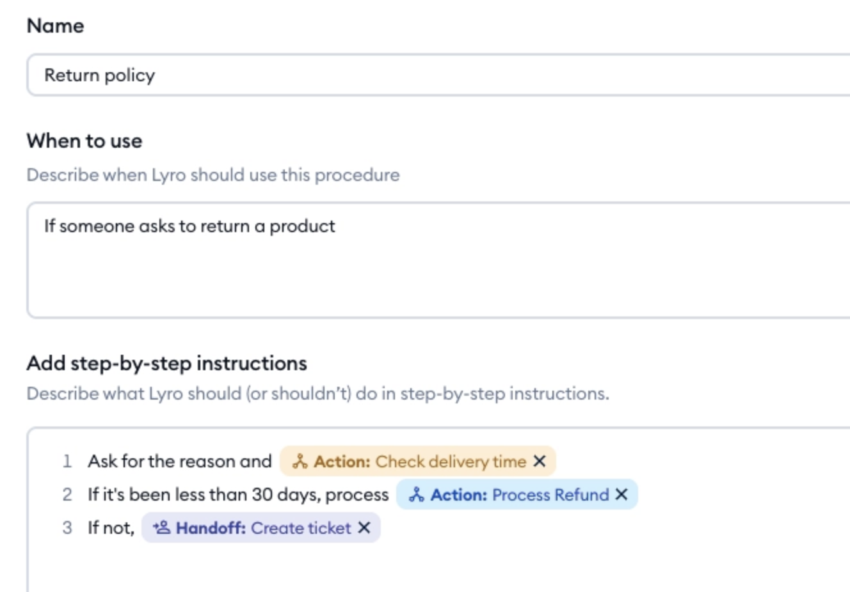Click the workflow icon in Check delivery time
Screen dimensions: 850x592
[x=300, y=461]
